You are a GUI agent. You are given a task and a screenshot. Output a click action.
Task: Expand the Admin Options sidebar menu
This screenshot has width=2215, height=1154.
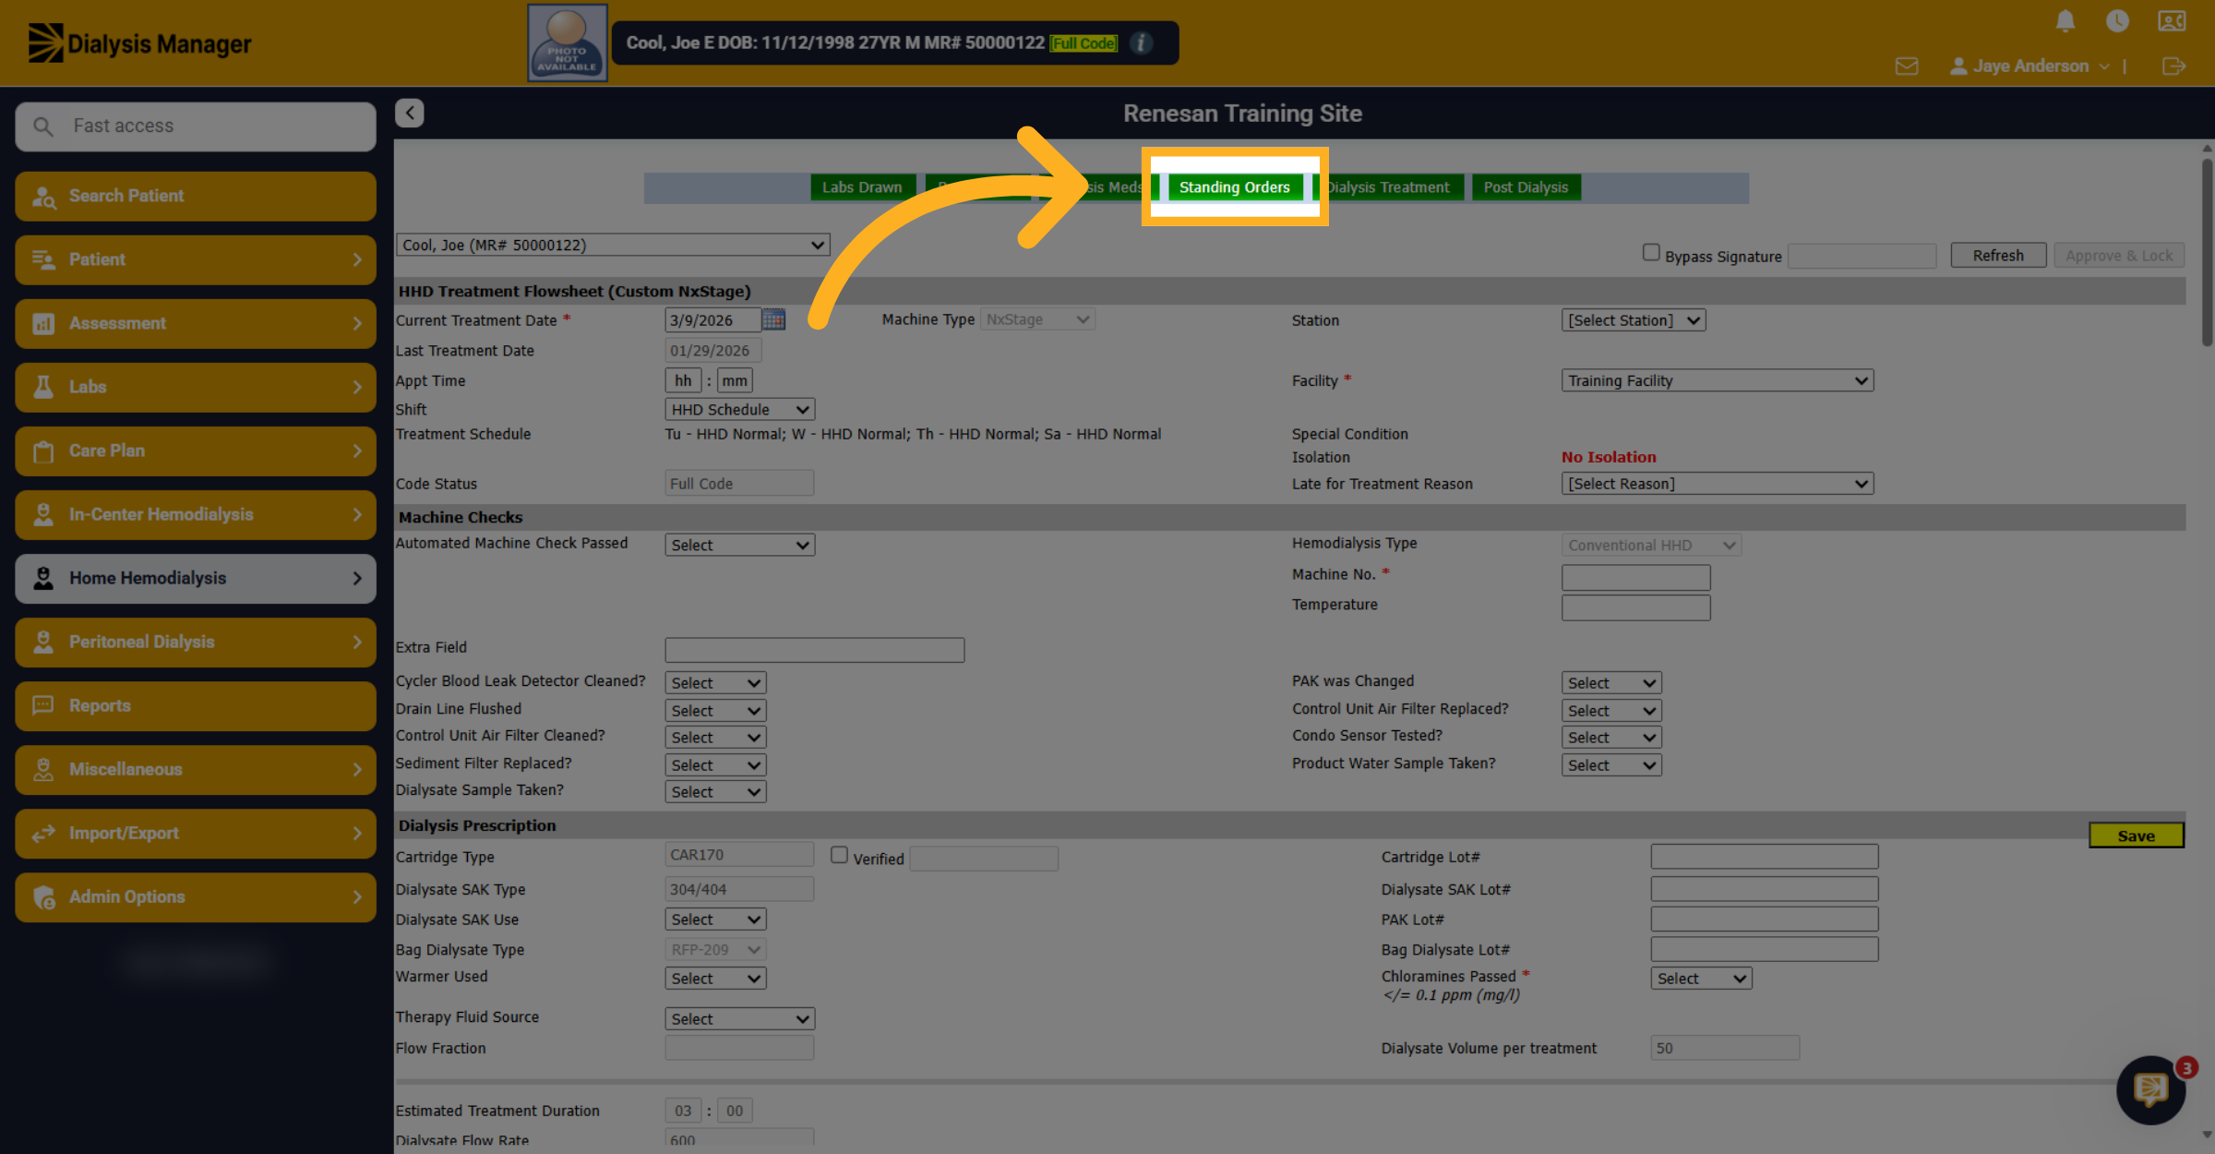click(x=196, y=896)
